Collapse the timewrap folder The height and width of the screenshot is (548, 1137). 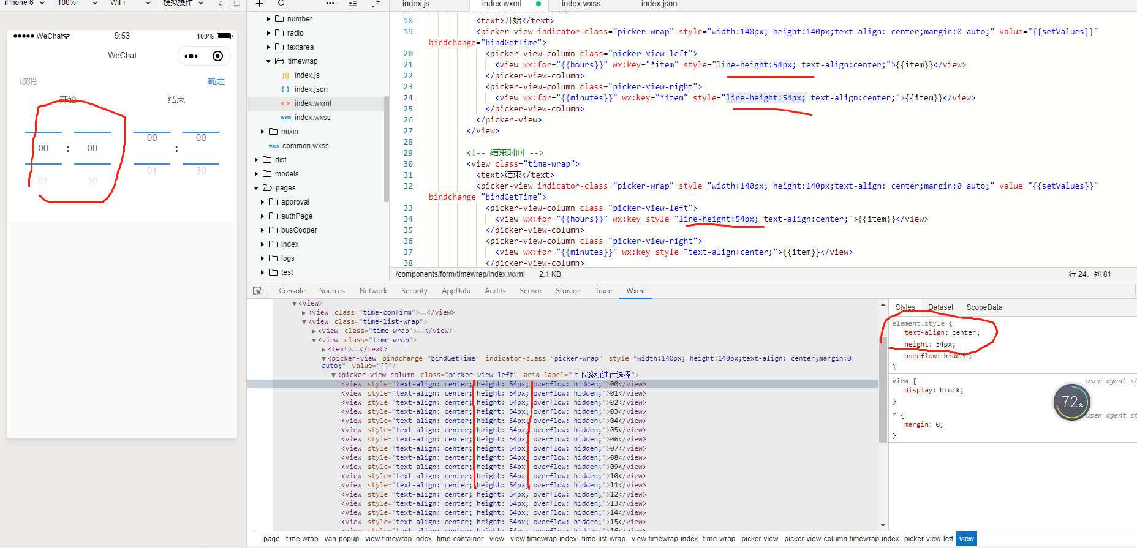pyautogui.click(x=268, y=61)
